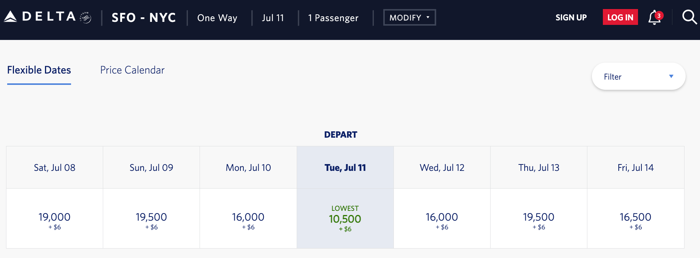Select the Flexible Dates tab

tap(39, 70)
